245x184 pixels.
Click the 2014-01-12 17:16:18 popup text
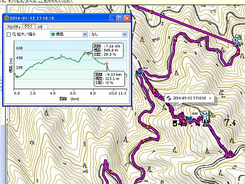click(x=189, y=98)
